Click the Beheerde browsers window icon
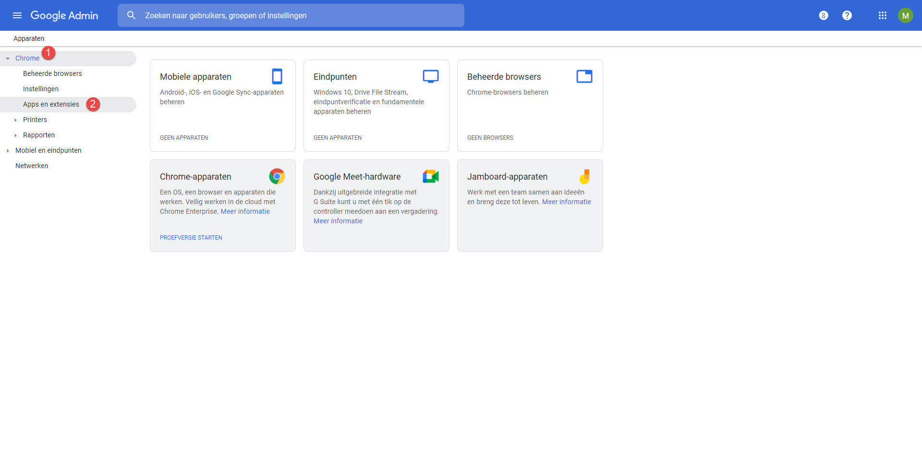Image resolution: width=922 pixels, height=450 pixels. tap(584, 76)
